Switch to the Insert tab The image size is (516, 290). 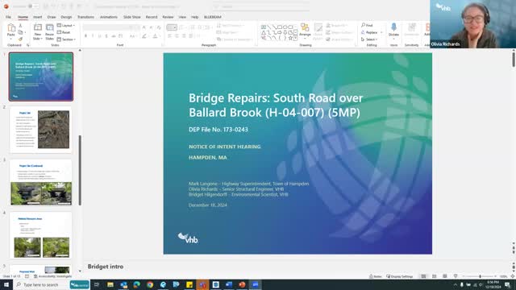coord(38,17)
